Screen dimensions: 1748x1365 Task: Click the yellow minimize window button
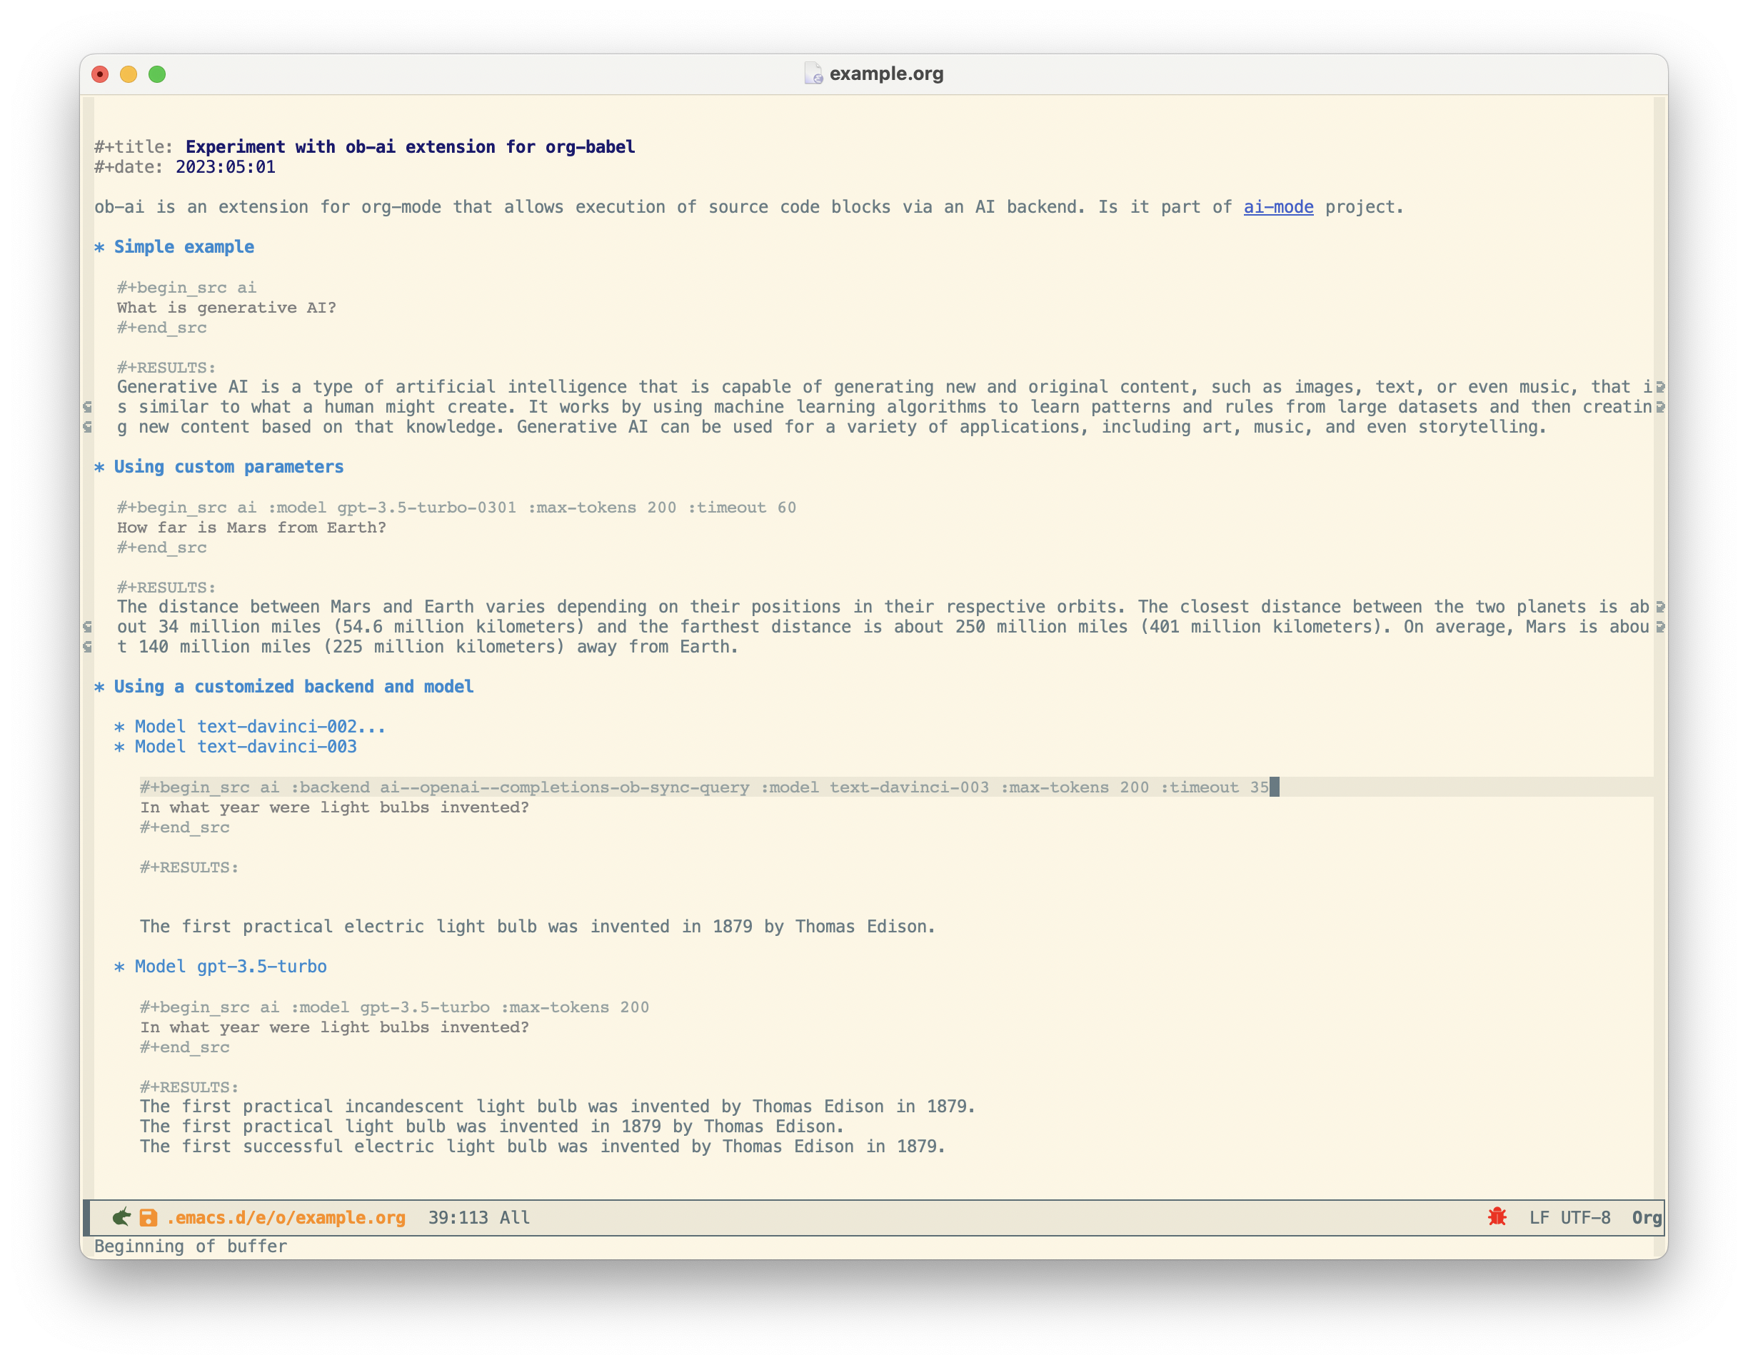[128, 74]
